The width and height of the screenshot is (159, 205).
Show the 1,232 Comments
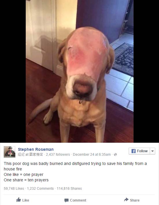coord(40,188)
